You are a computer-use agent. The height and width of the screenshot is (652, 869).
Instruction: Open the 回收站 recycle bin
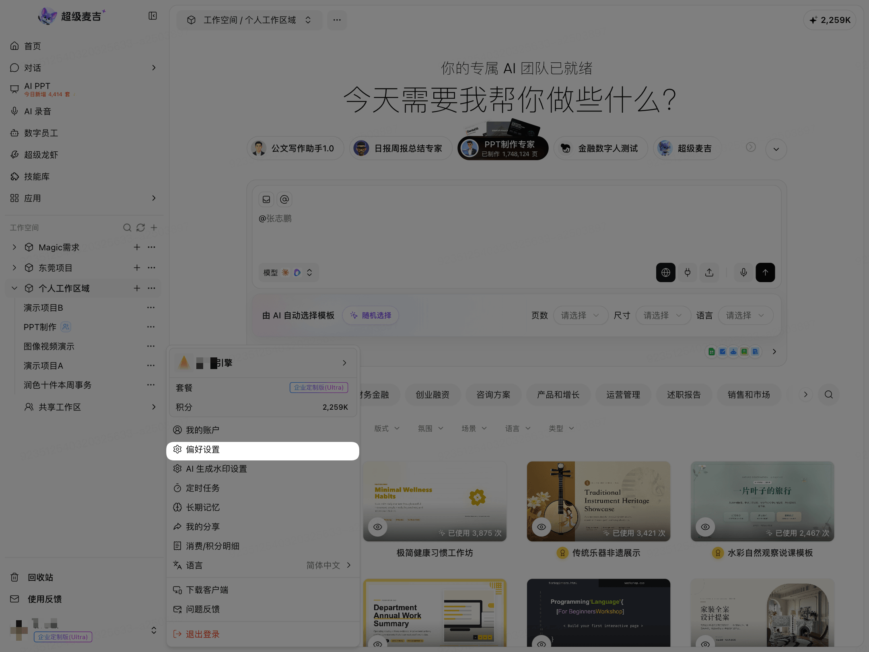40,577
